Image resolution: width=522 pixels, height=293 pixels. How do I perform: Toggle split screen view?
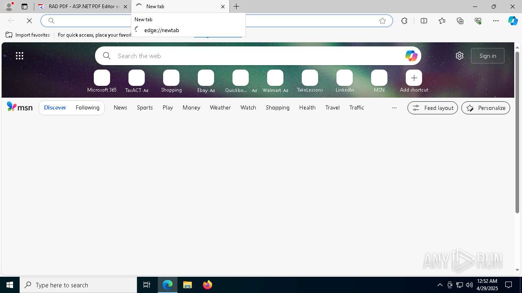tap(424, 21)
